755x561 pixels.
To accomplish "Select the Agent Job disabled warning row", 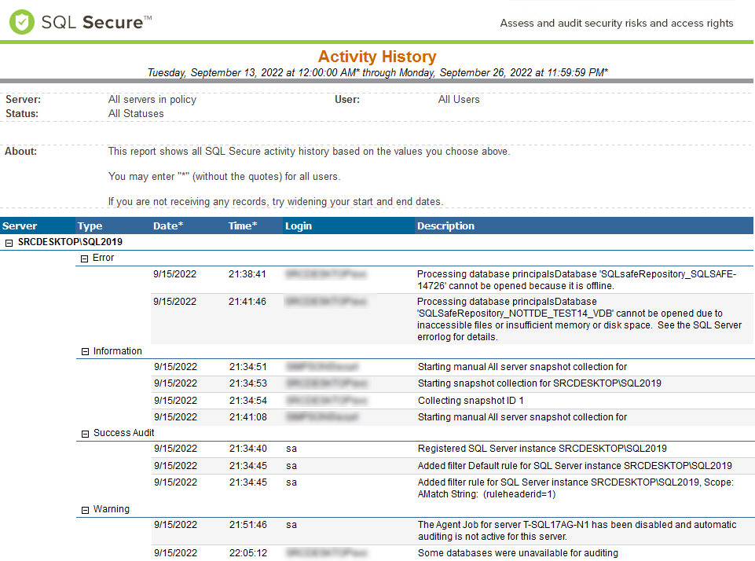I will coord(453,530).
